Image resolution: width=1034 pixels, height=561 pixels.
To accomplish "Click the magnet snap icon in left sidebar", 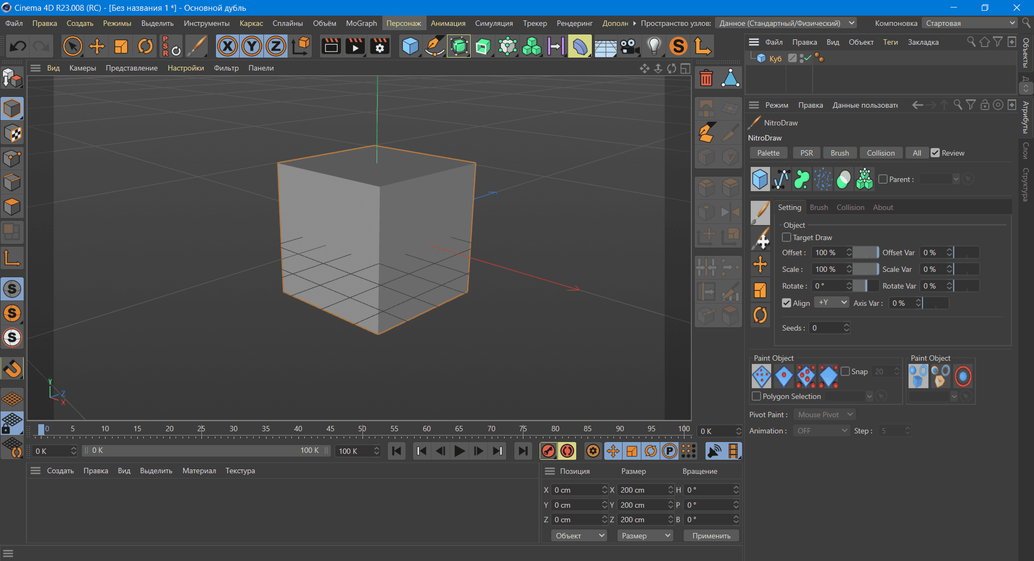I will pos(12,368).
